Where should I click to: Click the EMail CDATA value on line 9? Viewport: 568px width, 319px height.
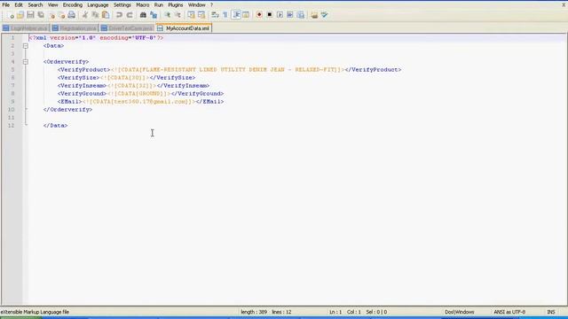[139, 101]
